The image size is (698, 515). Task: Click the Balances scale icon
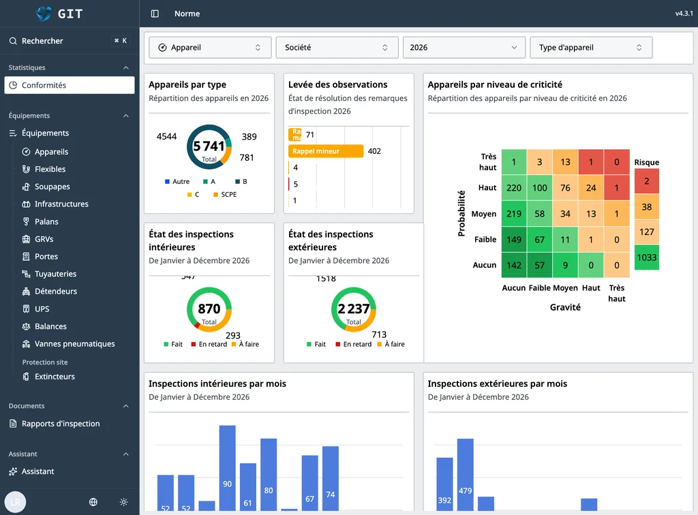(x=27, y=326)
